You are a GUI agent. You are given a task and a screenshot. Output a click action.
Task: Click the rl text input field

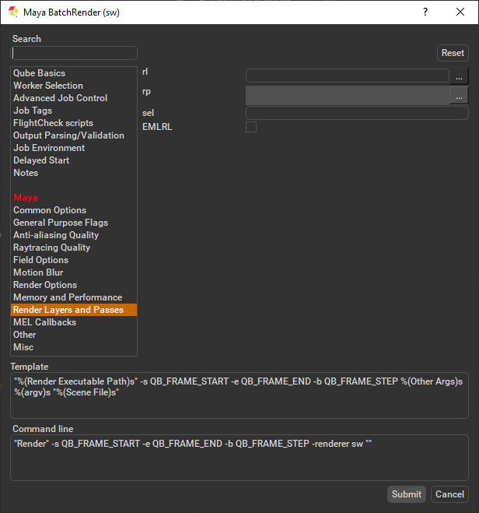coord(347,76)
